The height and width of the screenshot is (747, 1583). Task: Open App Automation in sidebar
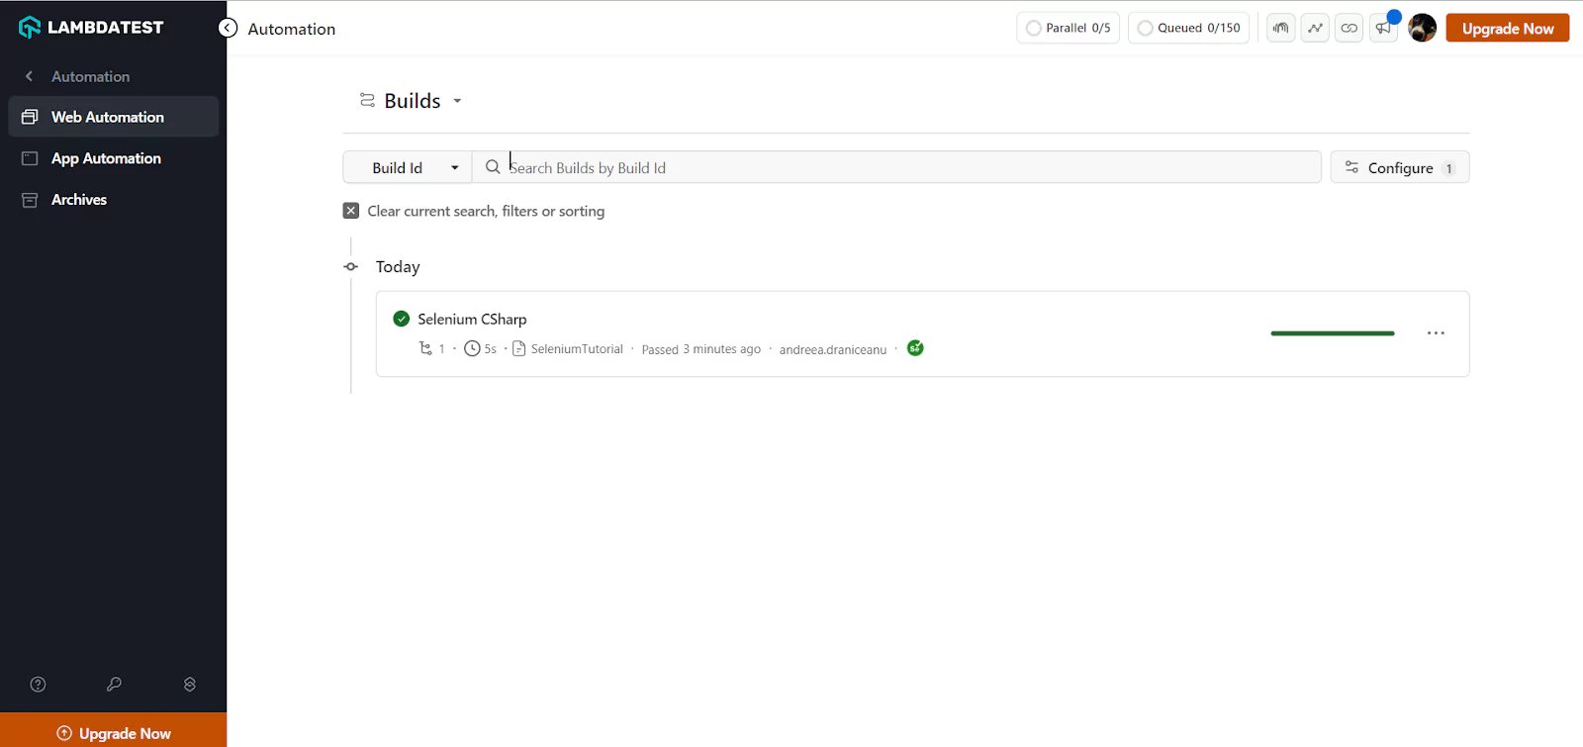(113, 158)
